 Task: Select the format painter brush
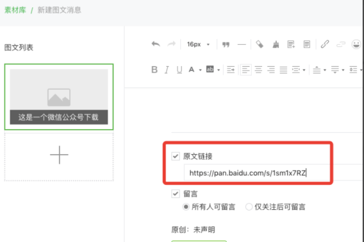275,44
